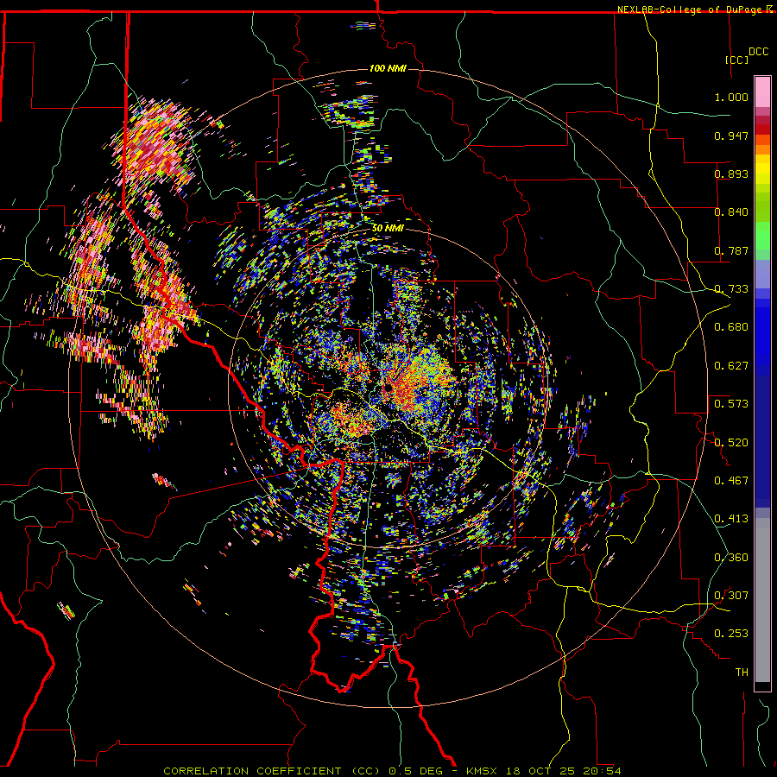Select the 0.627 scale value

731,366
